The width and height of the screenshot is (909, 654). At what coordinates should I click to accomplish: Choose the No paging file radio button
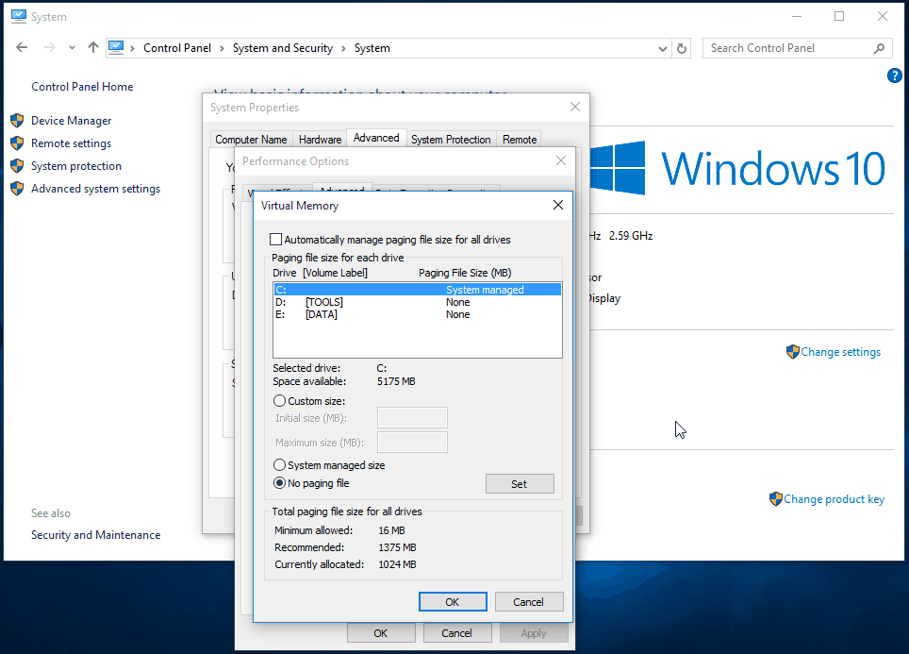pos(279,483)
